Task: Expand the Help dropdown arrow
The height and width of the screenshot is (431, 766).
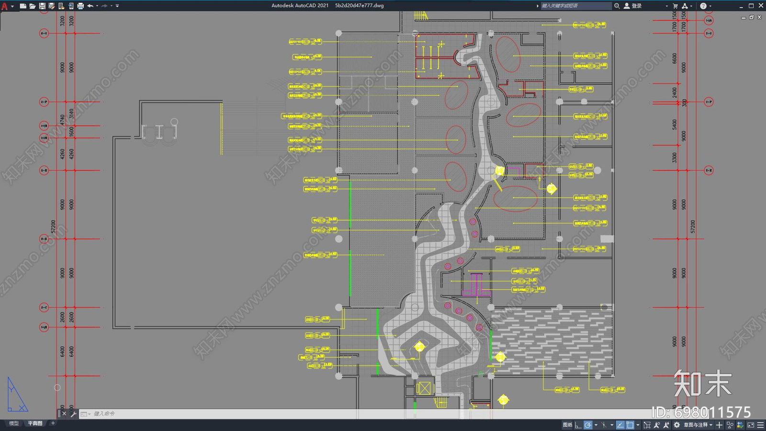Action: point(710,6)
